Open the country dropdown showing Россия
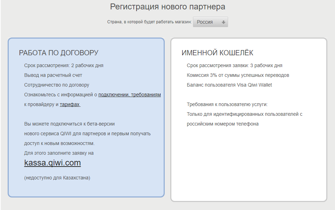The image size is (335, 210). coord(210,22)
